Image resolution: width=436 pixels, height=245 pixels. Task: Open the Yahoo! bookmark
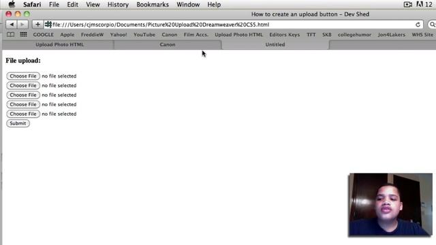pyautogui.click(x=119, y=35)
